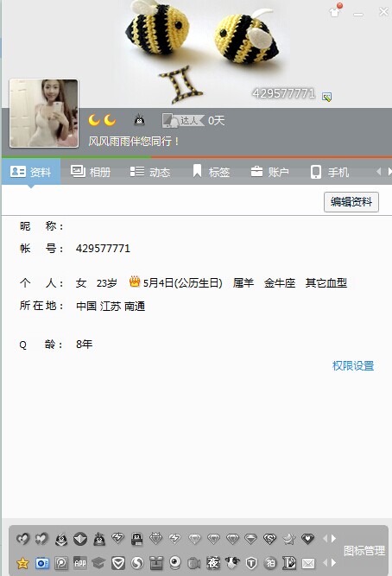Click the Gemini symbol on the cover
392x576 pixels.
click(x=182, y=84)
